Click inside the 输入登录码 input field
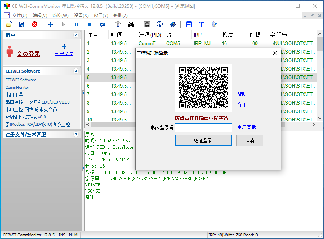The height and width of the screenshot is (239, 324). [x=203, y=127]
